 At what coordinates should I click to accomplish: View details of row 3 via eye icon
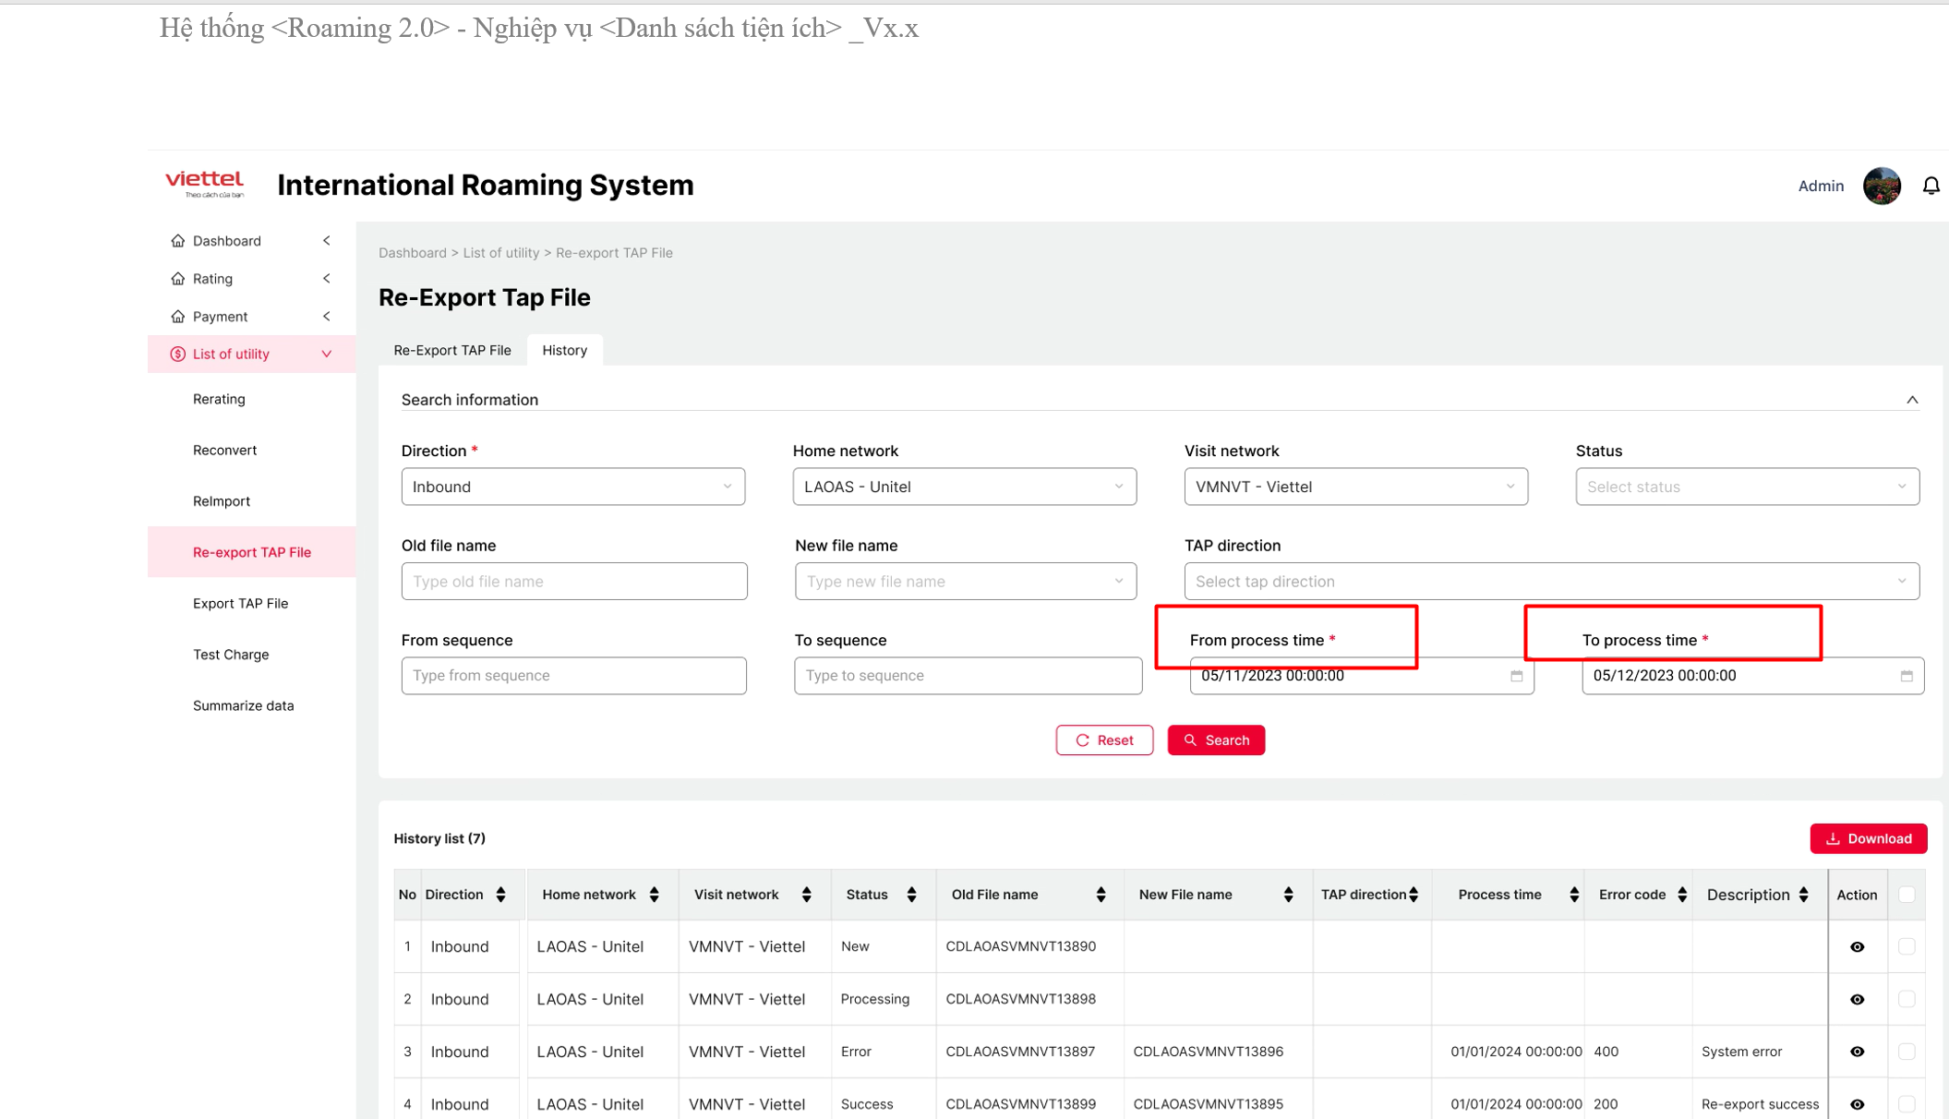tap(1857, 1052)
